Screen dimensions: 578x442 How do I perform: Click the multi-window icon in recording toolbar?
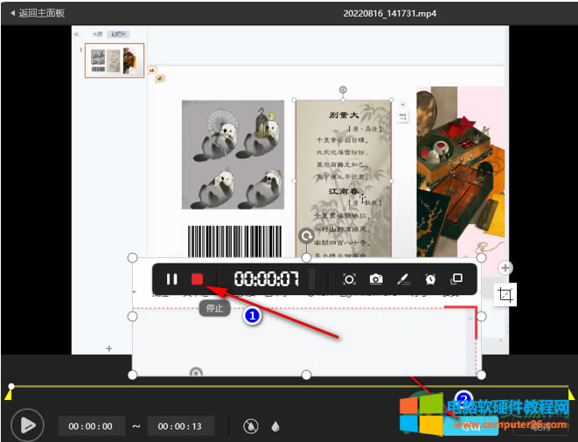[456, 279]
